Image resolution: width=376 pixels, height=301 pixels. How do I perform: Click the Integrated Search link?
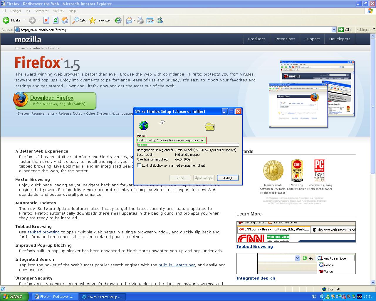tap(256, 278)
